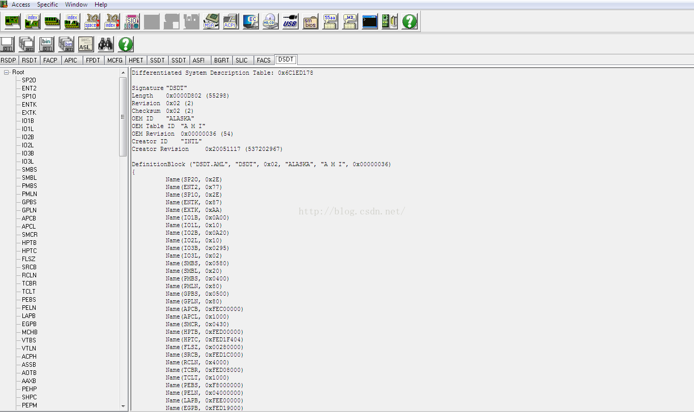Open the Embedded Controller (EC) window
The image size is (694, 412).
251,21
